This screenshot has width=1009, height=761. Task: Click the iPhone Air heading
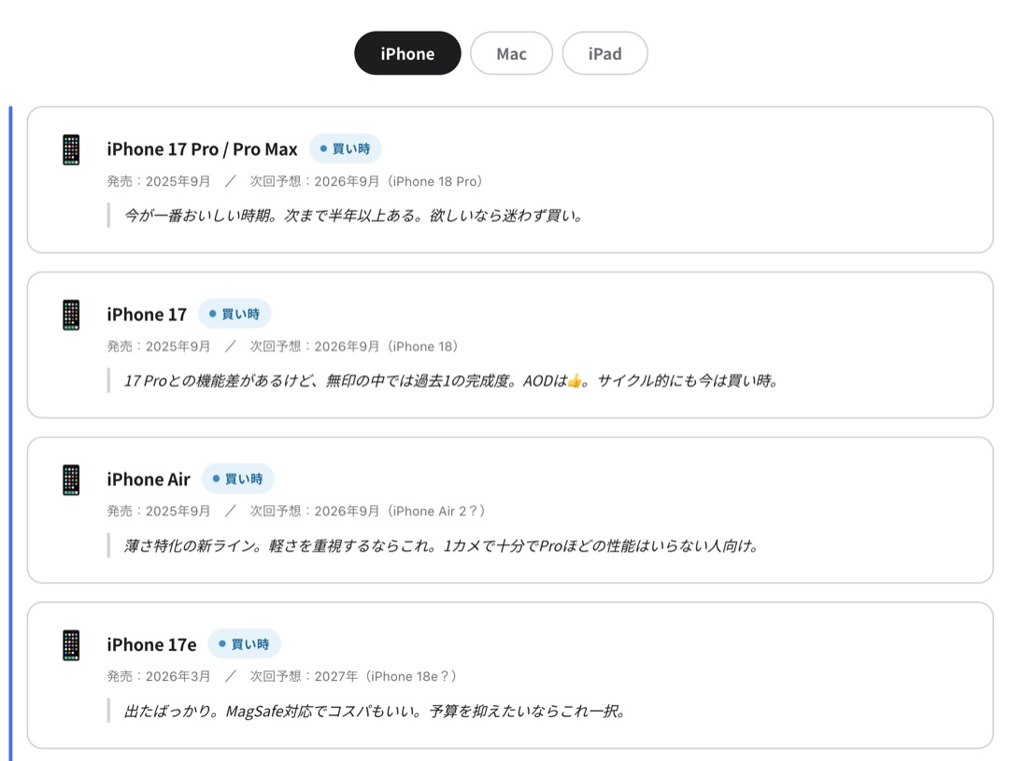pyautogui.click(x=149, y=480)
